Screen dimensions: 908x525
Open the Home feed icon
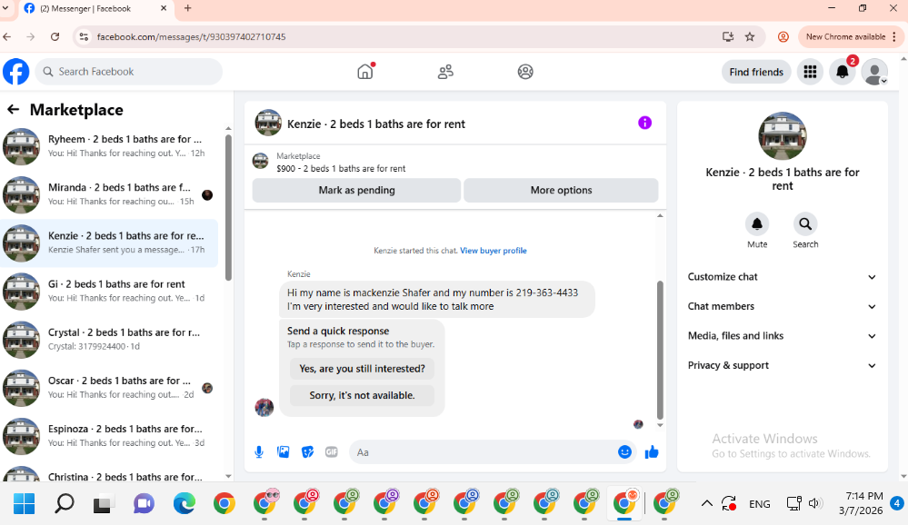click(365, 71)
